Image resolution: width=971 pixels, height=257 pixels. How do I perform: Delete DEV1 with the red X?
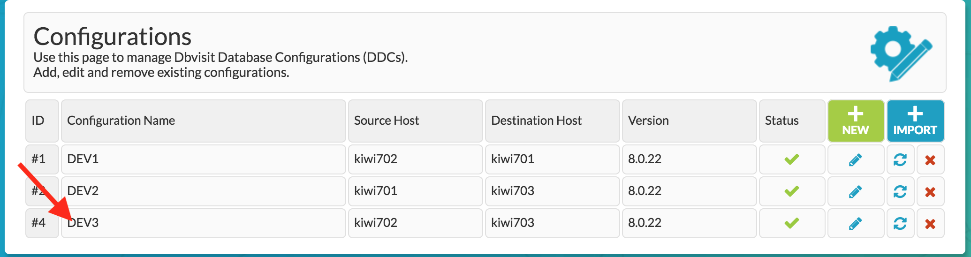[x=930, y=160]
